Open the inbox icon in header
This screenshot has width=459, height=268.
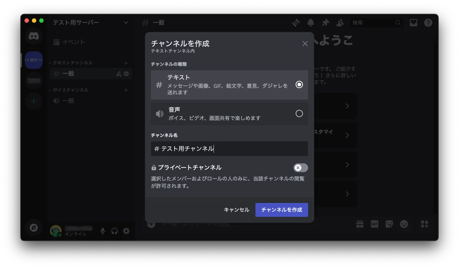[413, 23]
